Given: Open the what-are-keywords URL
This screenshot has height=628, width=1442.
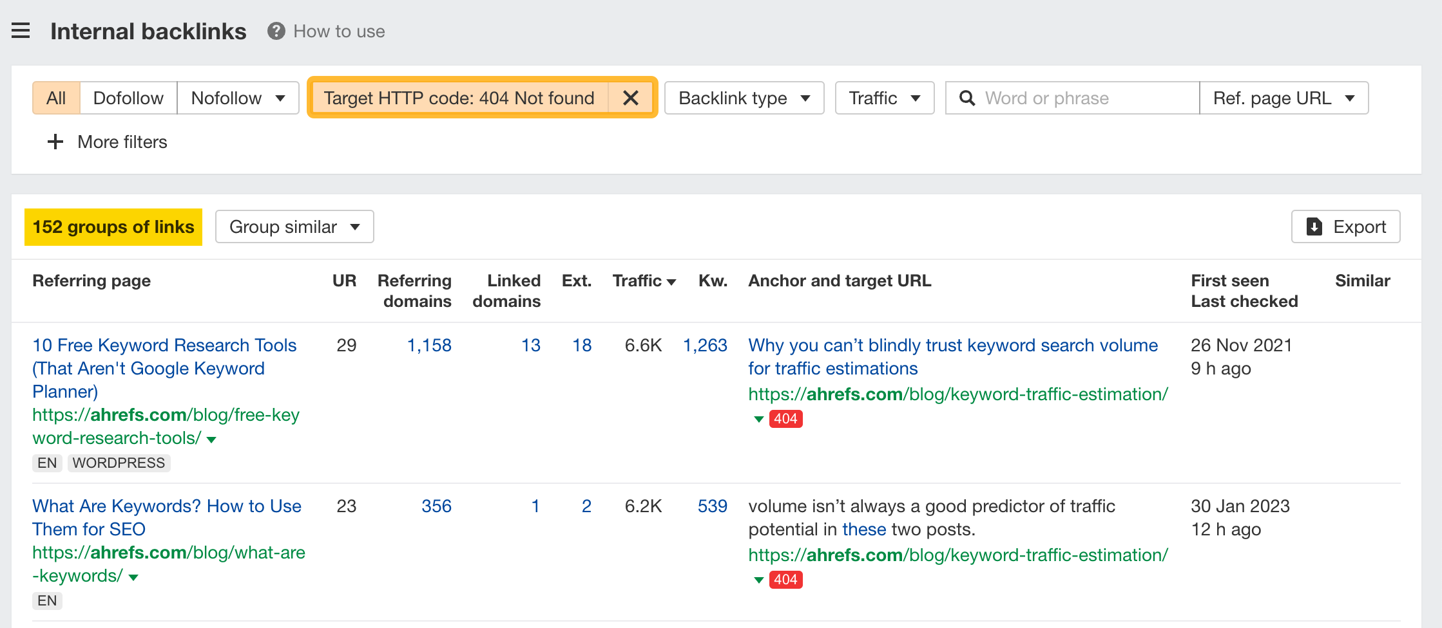Looking at the screenshot, I should point(169,564).
